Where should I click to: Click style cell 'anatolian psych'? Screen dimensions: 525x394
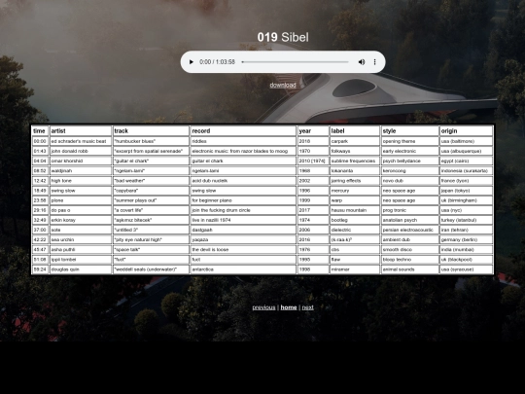click(410, 220)
